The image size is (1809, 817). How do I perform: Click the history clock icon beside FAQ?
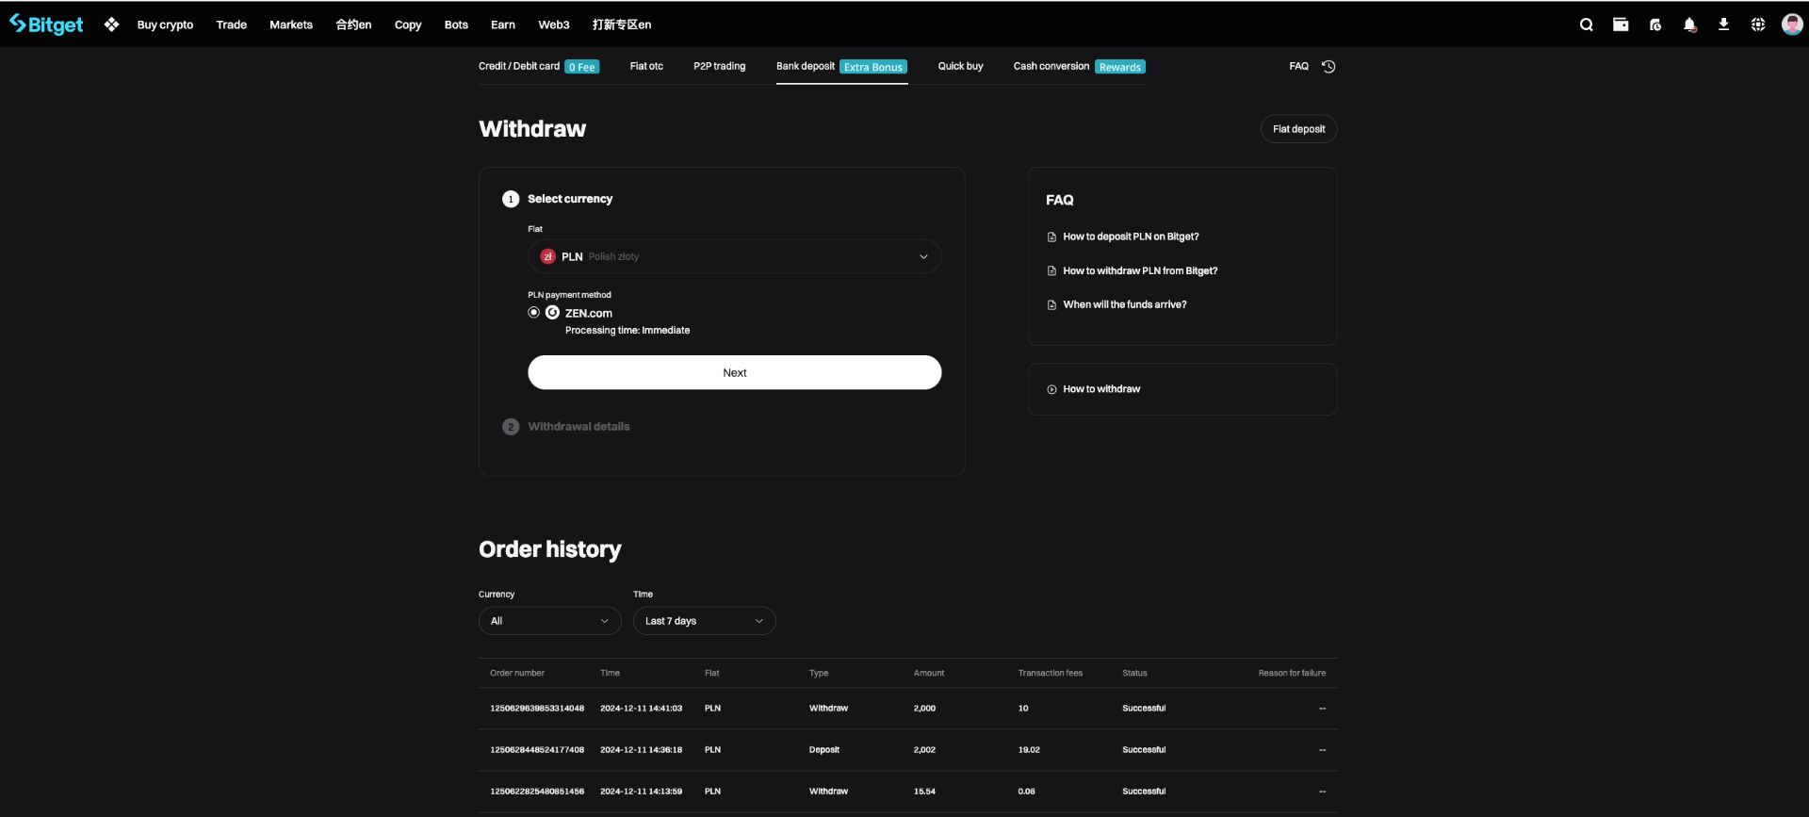click(1328, 66)
